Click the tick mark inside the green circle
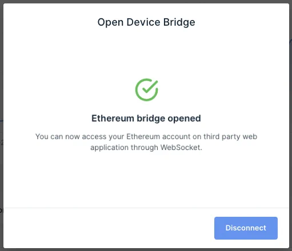The width and height of the screenshot is (292, 251). tap(150, 87)
